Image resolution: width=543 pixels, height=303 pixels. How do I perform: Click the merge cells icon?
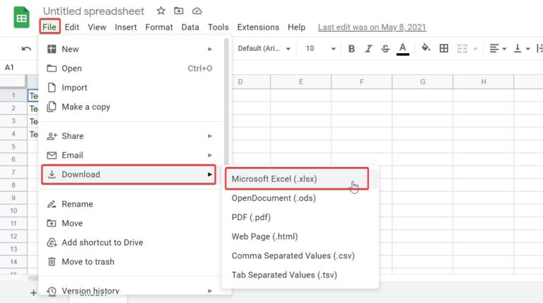pyautogui.click(x=462, y=49)
